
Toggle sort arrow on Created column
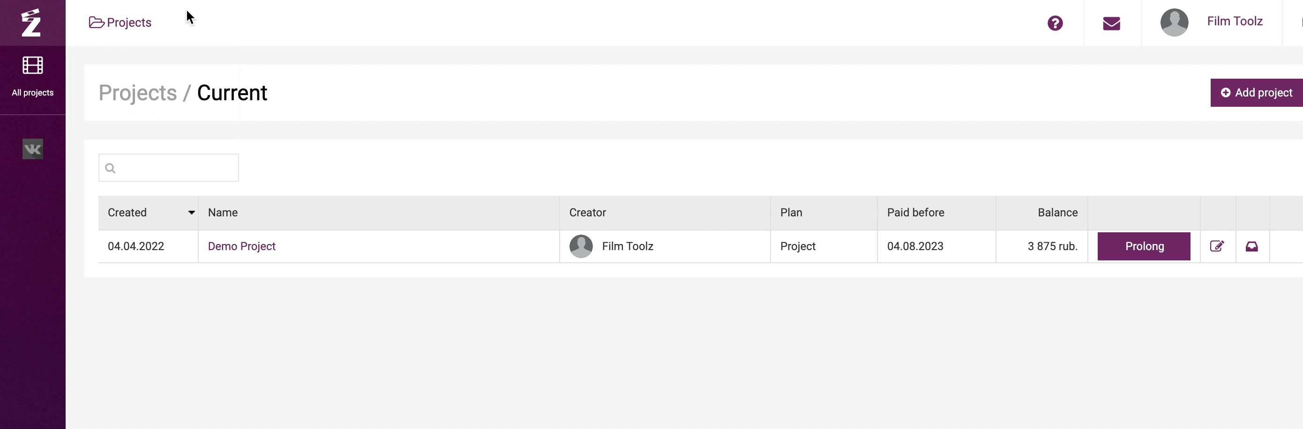(191, 213)
